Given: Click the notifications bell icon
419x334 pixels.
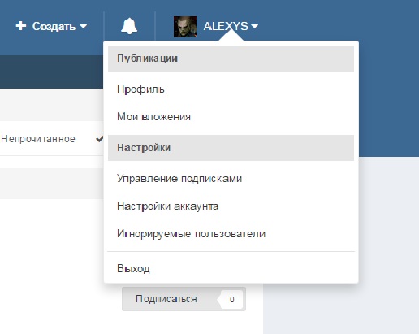Looking at the screenshot, I should tap(129, 26).
